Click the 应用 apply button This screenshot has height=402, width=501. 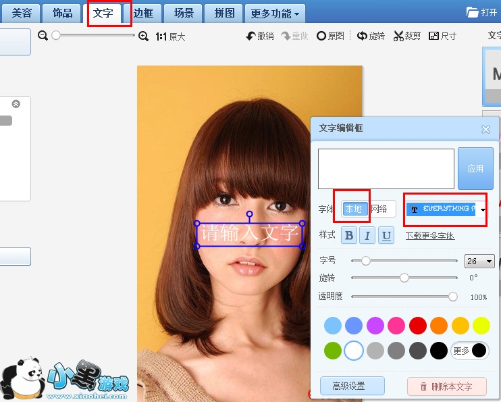tap(475, 168)
